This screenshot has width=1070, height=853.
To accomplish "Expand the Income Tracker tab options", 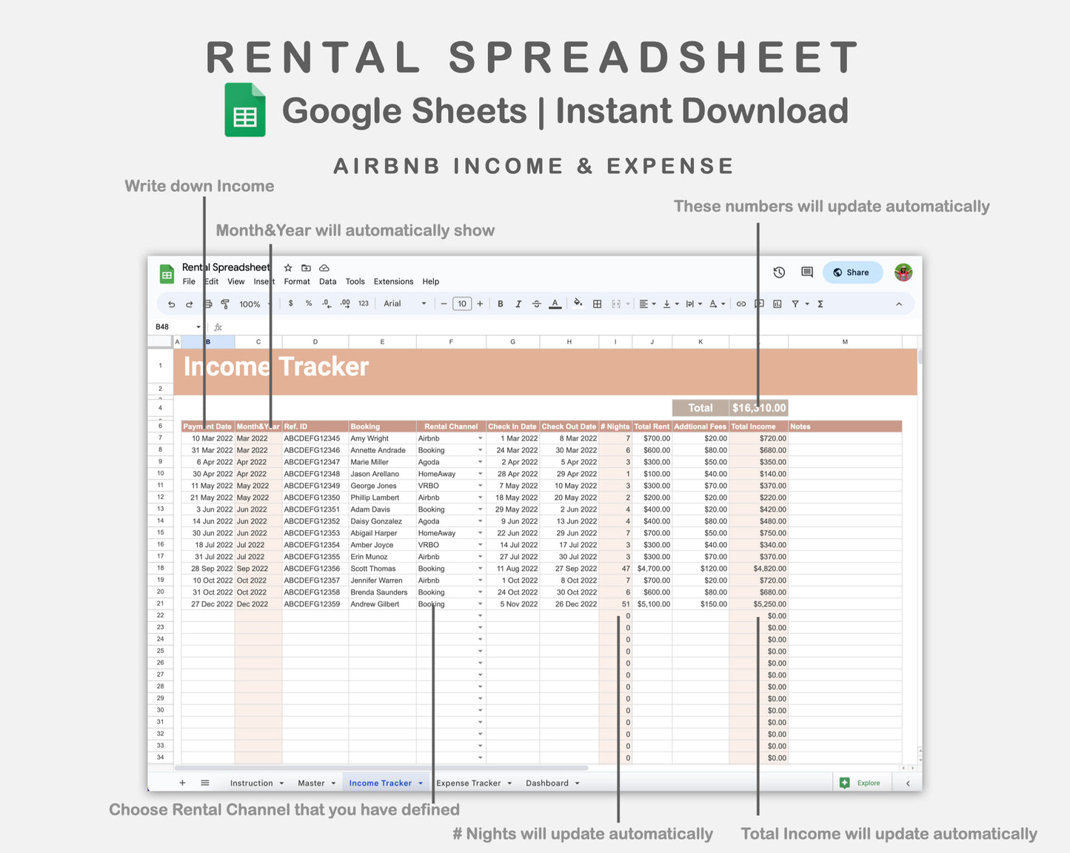I will (x=421, y=783).
